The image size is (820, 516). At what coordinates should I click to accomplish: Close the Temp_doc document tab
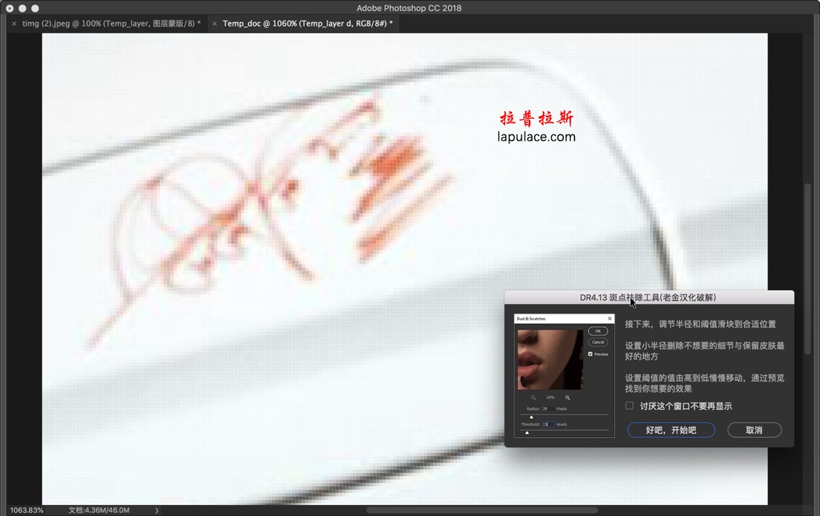pos(215,24)
